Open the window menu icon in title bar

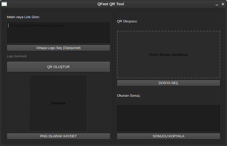click(x=4, y=4)
